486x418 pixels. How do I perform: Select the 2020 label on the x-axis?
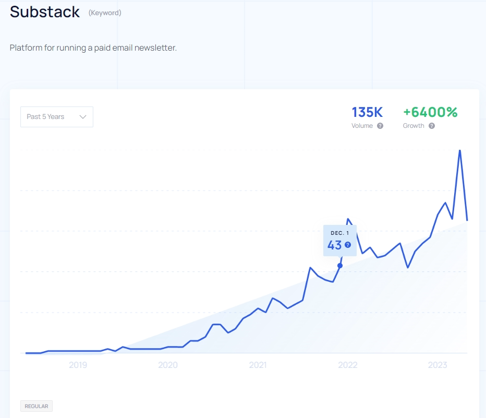pos(168,365)
